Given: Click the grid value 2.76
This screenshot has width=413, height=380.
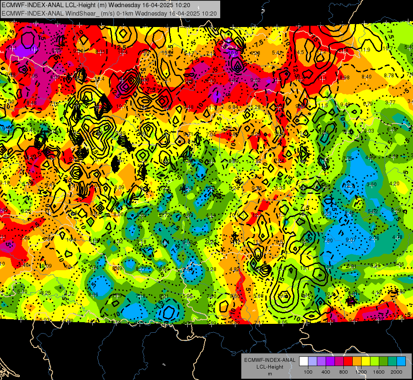Looking at the screenshot, I should 374,239.
